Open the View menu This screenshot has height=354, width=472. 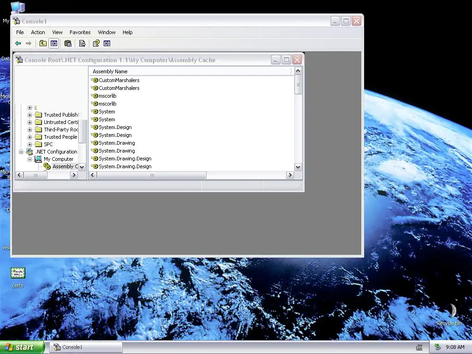click(x=57, y=32)
